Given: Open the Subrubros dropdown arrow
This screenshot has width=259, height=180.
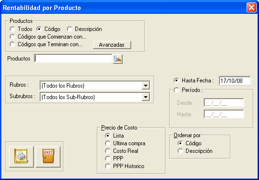Looking at the screenshot, I should (x=145, y=97).
